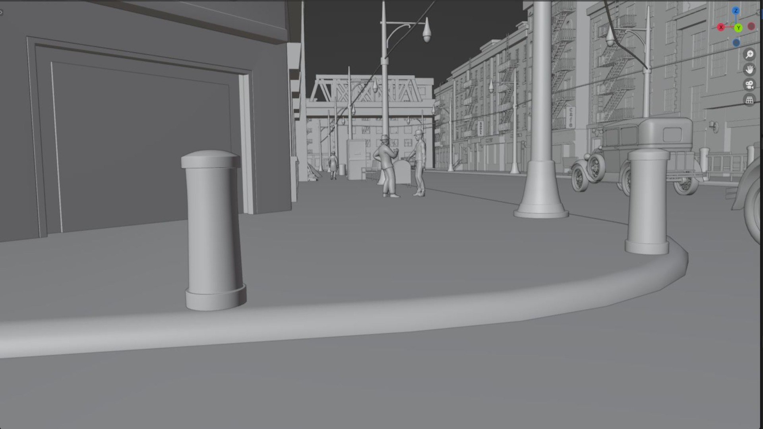Viewport: 763px width, 429px height.
Task: Toggle camera view with the camera icon
Action: coord(749,85)
